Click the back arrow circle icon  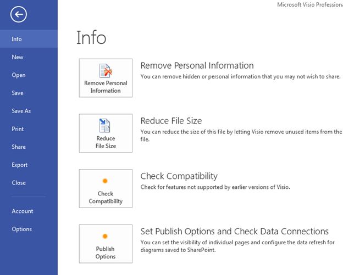tap(18, 15)
